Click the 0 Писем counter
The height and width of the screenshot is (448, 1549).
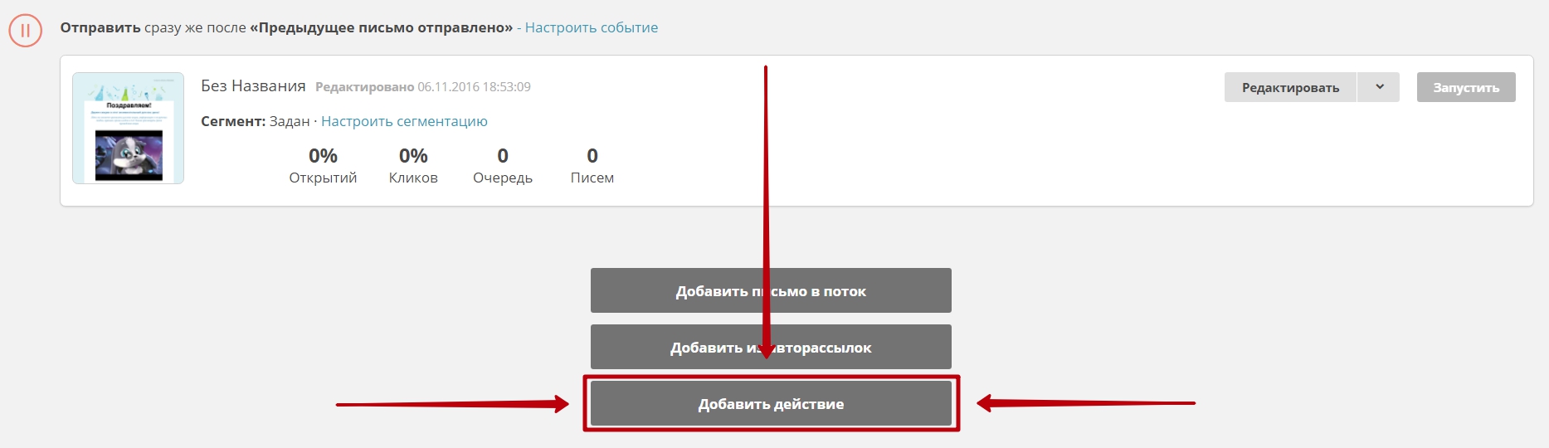pos(592,166)
